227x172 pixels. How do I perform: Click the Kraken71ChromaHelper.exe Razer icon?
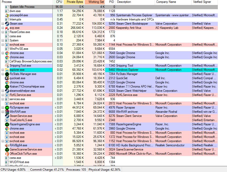click(7, 87)
